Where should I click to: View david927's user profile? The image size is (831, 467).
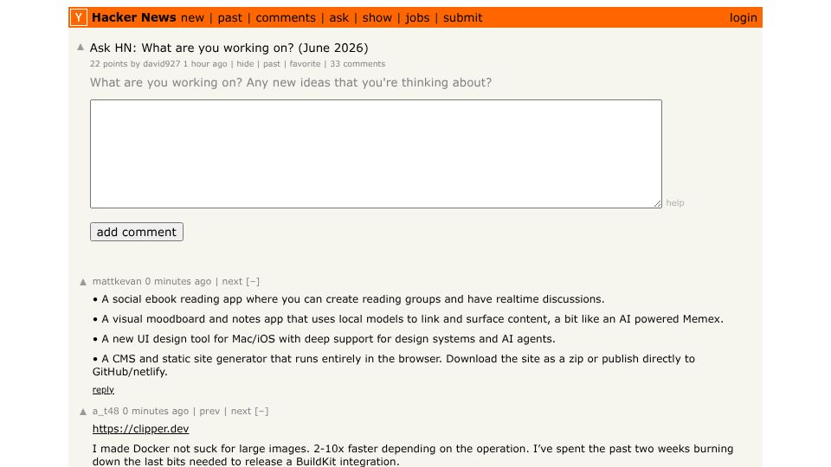[162, 63]
